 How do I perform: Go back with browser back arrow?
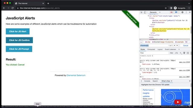click(x=4, y=8)
